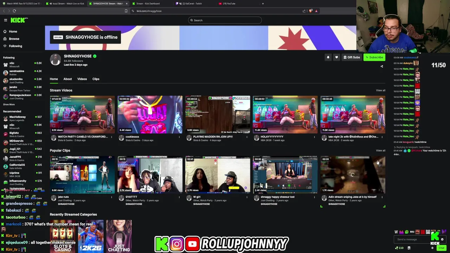Open options menu for shnaggy happy cheesur clip
This screenshot has height=253, width=450.
(315, 197)
